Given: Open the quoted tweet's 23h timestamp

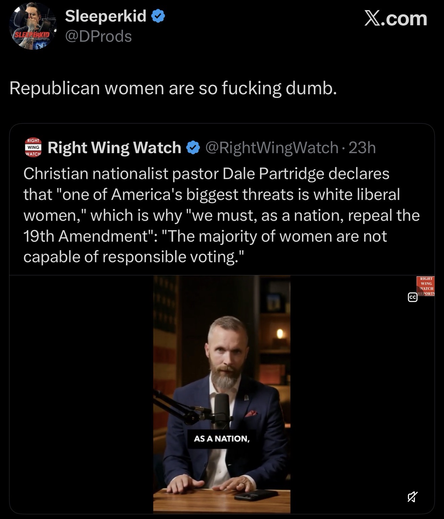Looking at the screenshot, I should 362,148.
